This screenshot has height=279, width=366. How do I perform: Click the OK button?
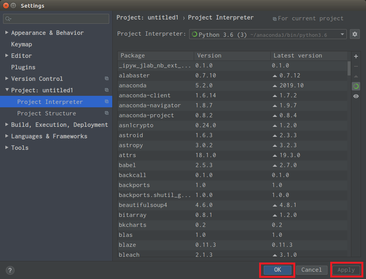(x=277, y=270)
